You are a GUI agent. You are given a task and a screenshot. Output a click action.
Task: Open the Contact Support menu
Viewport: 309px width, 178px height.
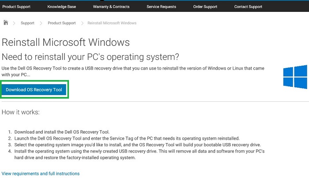(x=248, y=7)
